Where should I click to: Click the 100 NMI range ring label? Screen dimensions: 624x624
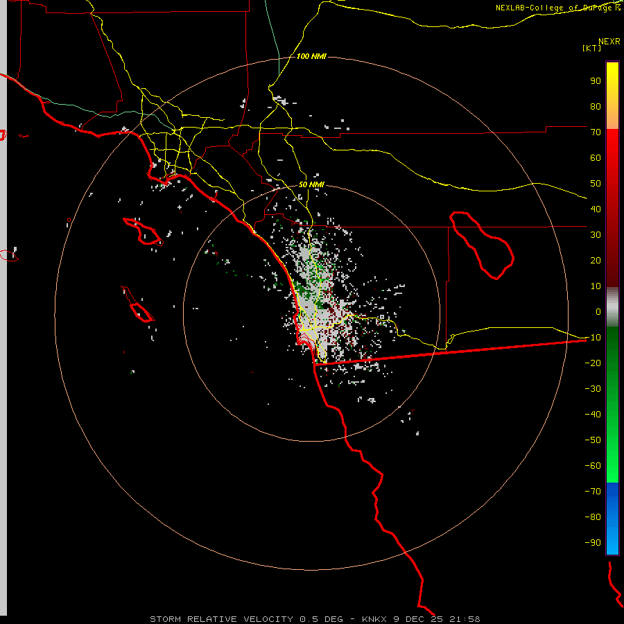(311, 57)
